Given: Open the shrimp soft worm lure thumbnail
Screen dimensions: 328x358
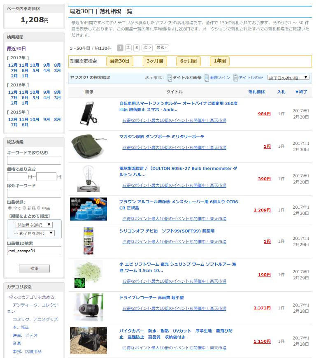Looking at the screenshot, I should pyautogui.click(x=88, y=274).
